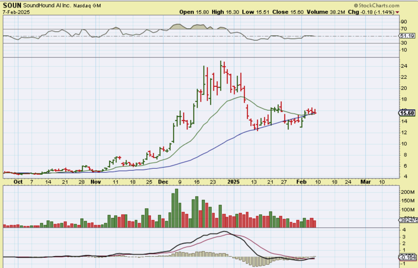Click the 8 price axis label
Viewport: 418px width, 268px height.
tap(405, 155)
